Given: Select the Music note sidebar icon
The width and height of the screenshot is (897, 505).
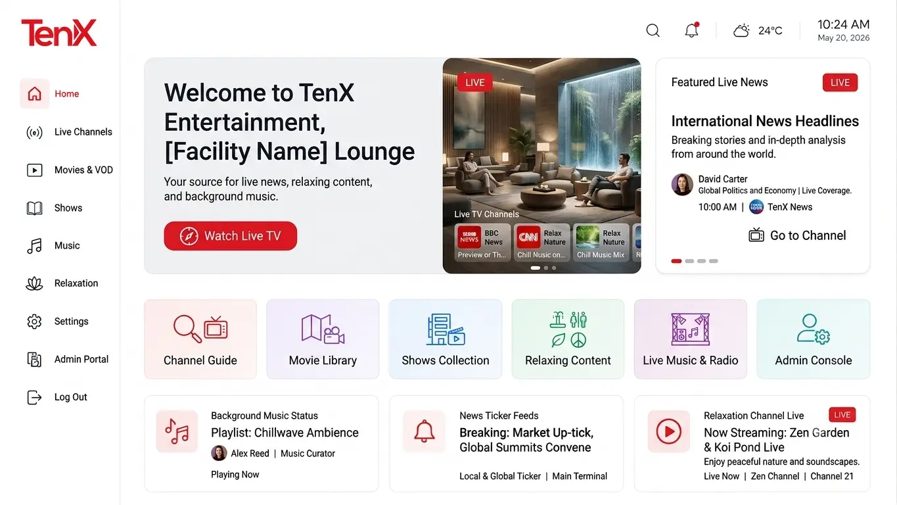Looking at the screenshot, I should (x=34, y=246).
